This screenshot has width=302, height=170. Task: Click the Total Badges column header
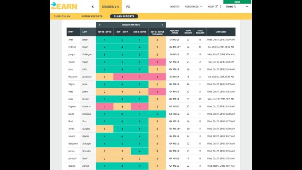click(x=188, y=32)
